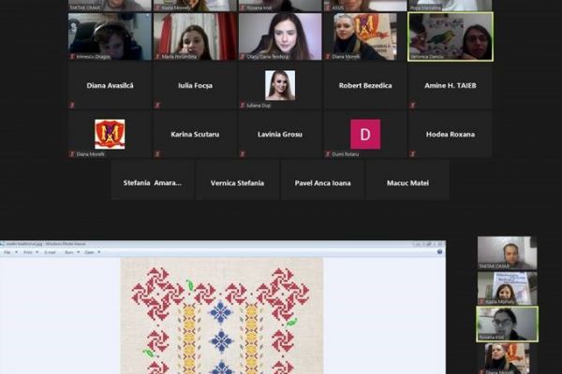Select Lavinia Grosu participant tile
Viewport: 562px width, 374px height.
click(x=280, y=135)
